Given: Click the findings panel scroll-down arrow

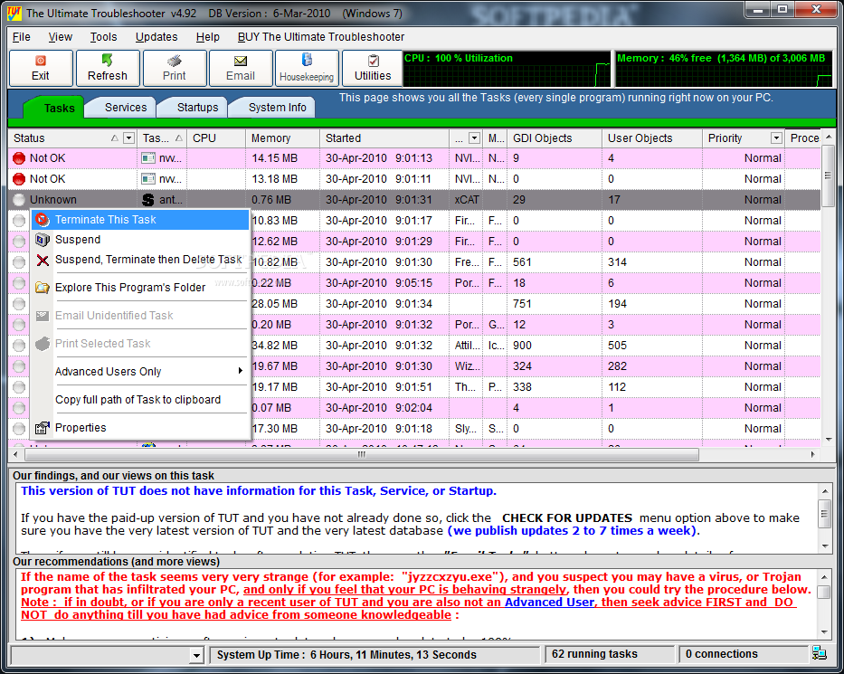Looking at the screenshot, I should (x=825, y=546).
